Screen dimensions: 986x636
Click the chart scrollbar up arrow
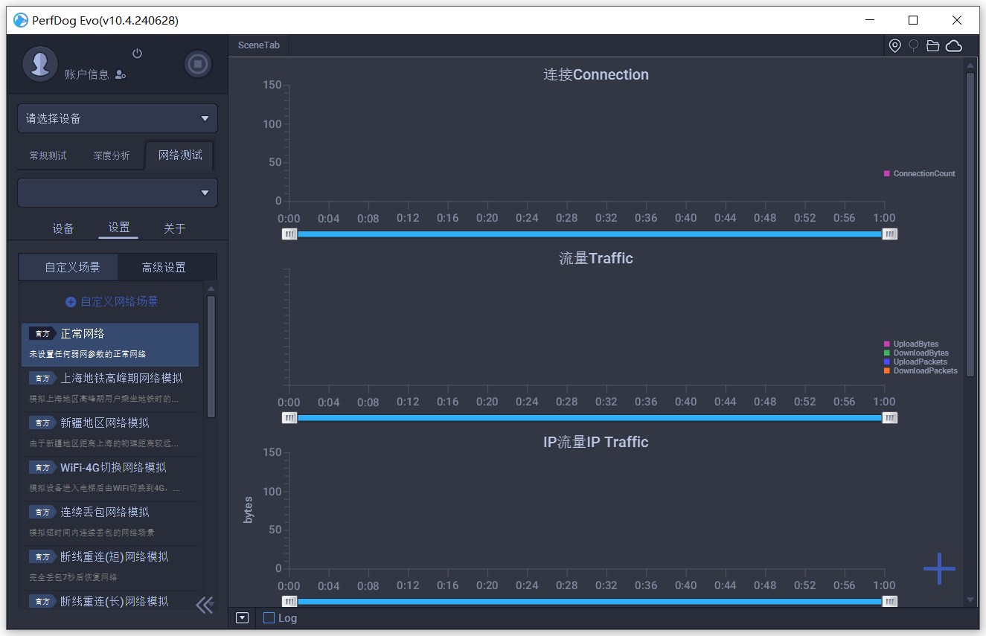970,65
